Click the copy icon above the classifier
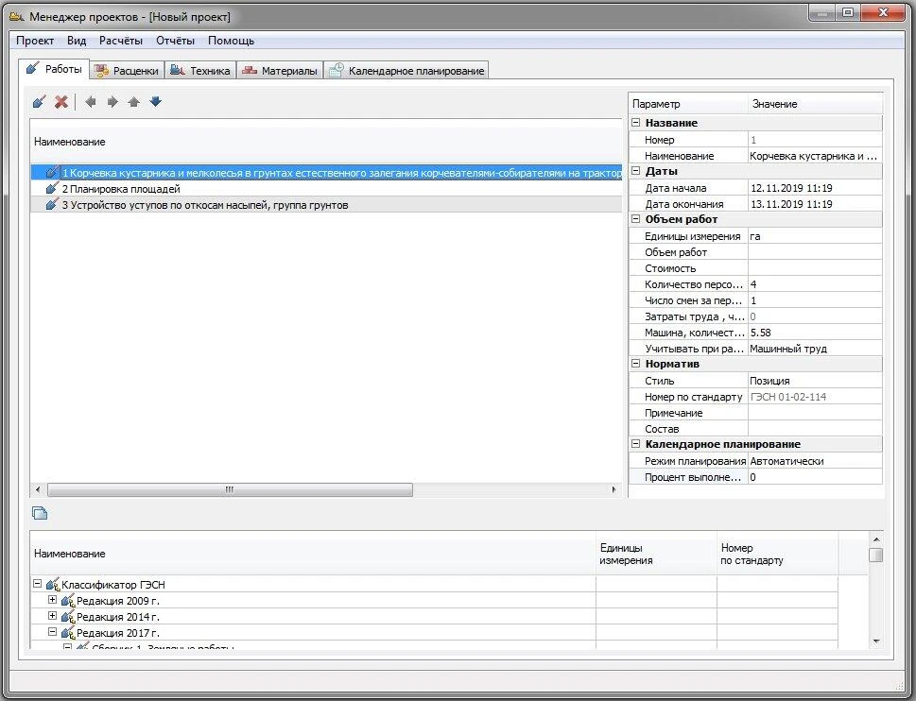This screenshot has height=701, width=916. [40, 513]
